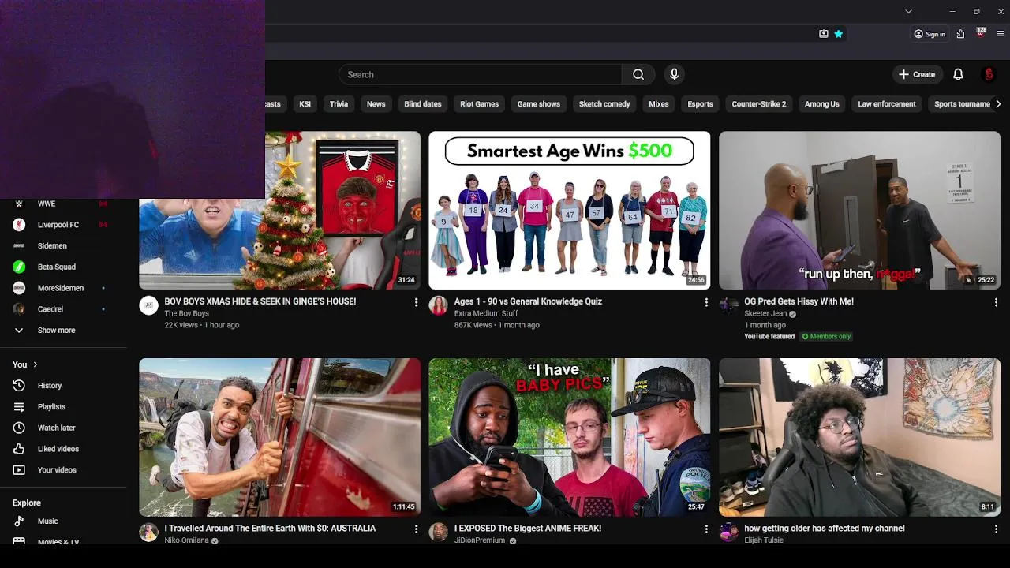This screenshot has height=568, width=1010.
Task: Open options menu for BOV BOYS video
Action: click(416, 302)
